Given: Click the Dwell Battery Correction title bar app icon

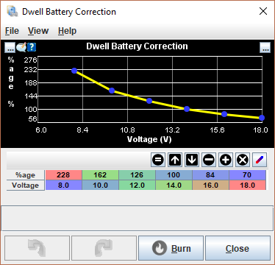Looking at the screenshot, I should click(x=12, y=12).
